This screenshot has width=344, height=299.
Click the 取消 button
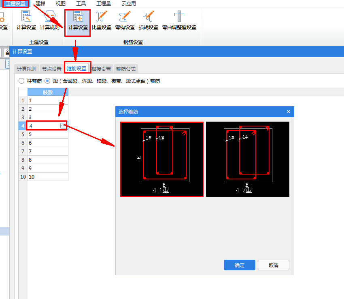pyautogui.click(x=273, y=265)
